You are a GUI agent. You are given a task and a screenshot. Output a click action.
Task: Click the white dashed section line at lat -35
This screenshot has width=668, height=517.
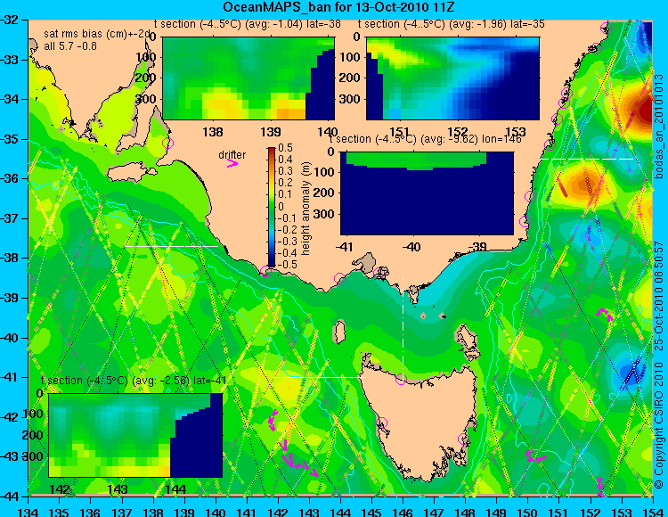(x=587, y=159)
